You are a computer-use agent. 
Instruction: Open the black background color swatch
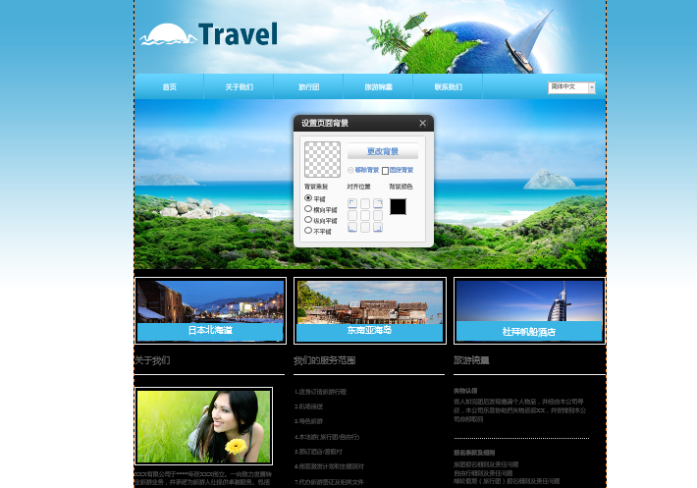398,206
